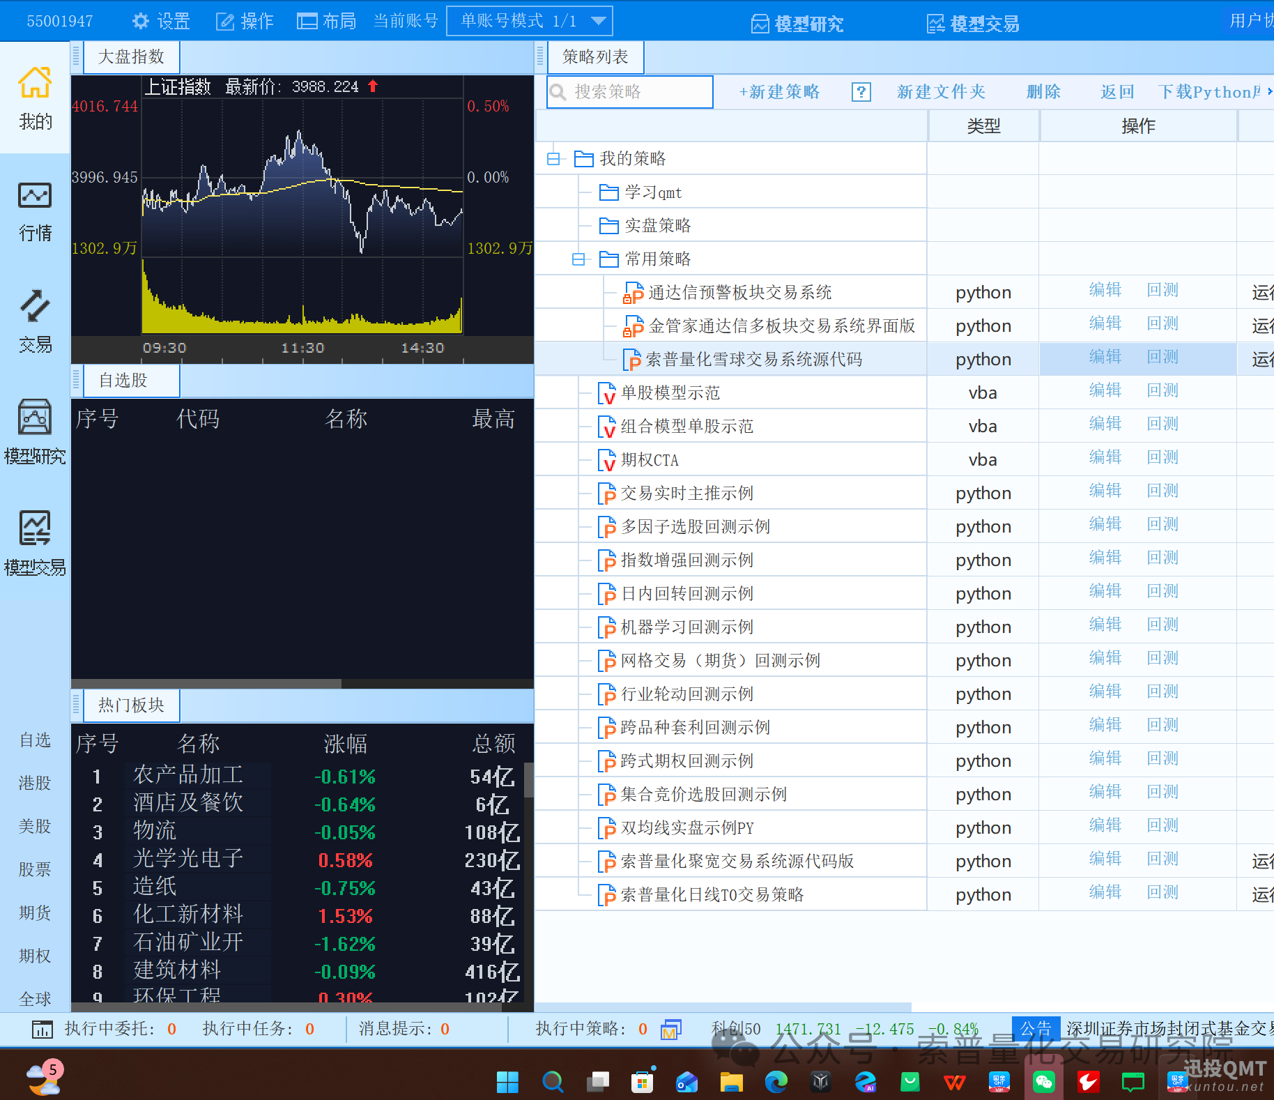1274x1100 pixels.
Task: Click the 设置 gear settings icon
Action: (141, 21)
